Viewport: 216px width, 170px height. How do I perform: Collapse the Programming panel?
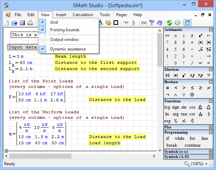(x=210, y=132)
